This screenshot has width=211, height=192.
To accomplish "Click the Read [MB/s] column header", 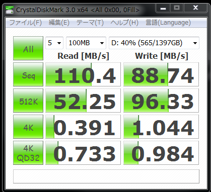I will click(83, 56).
